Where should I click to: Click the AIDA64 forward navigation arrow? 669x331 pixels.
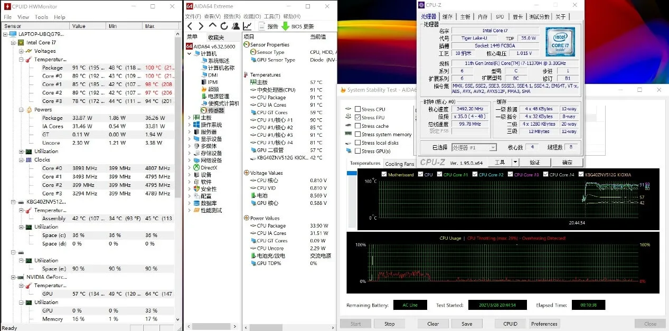(201, 26)
